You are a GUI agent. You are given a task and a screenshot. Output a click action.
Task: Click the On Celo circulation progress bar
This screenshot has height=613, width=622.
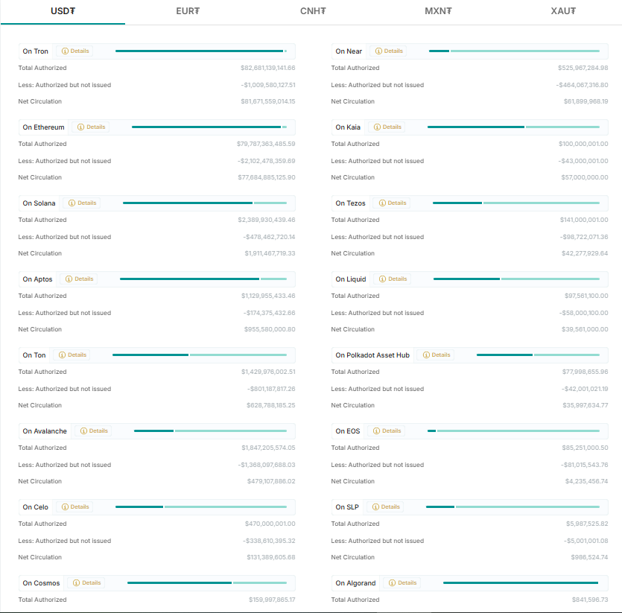click(x=201, y=507)
